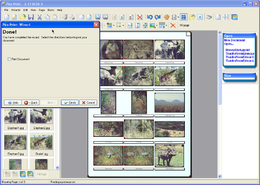Click the Finish button in wizard
This screenshot has height=185, width=260.
click(x=69, y=102)
